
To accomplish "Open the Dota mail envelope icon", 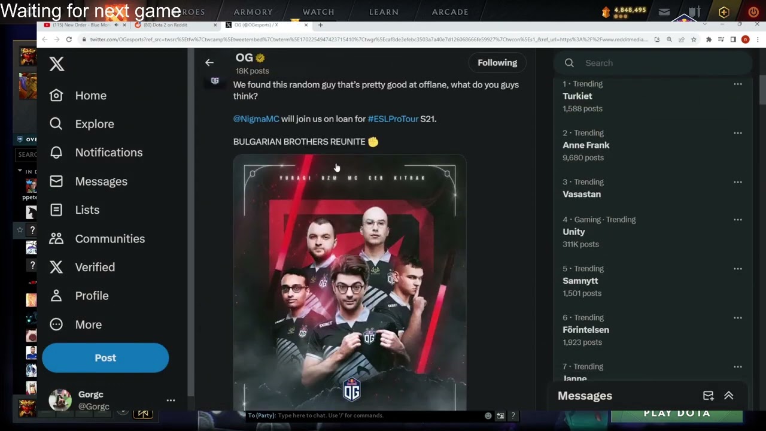I will [664, 12].
